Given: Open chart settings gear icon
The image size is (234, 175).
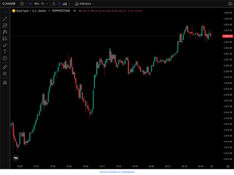Looking at the screenshot, I should click(228, 166).
